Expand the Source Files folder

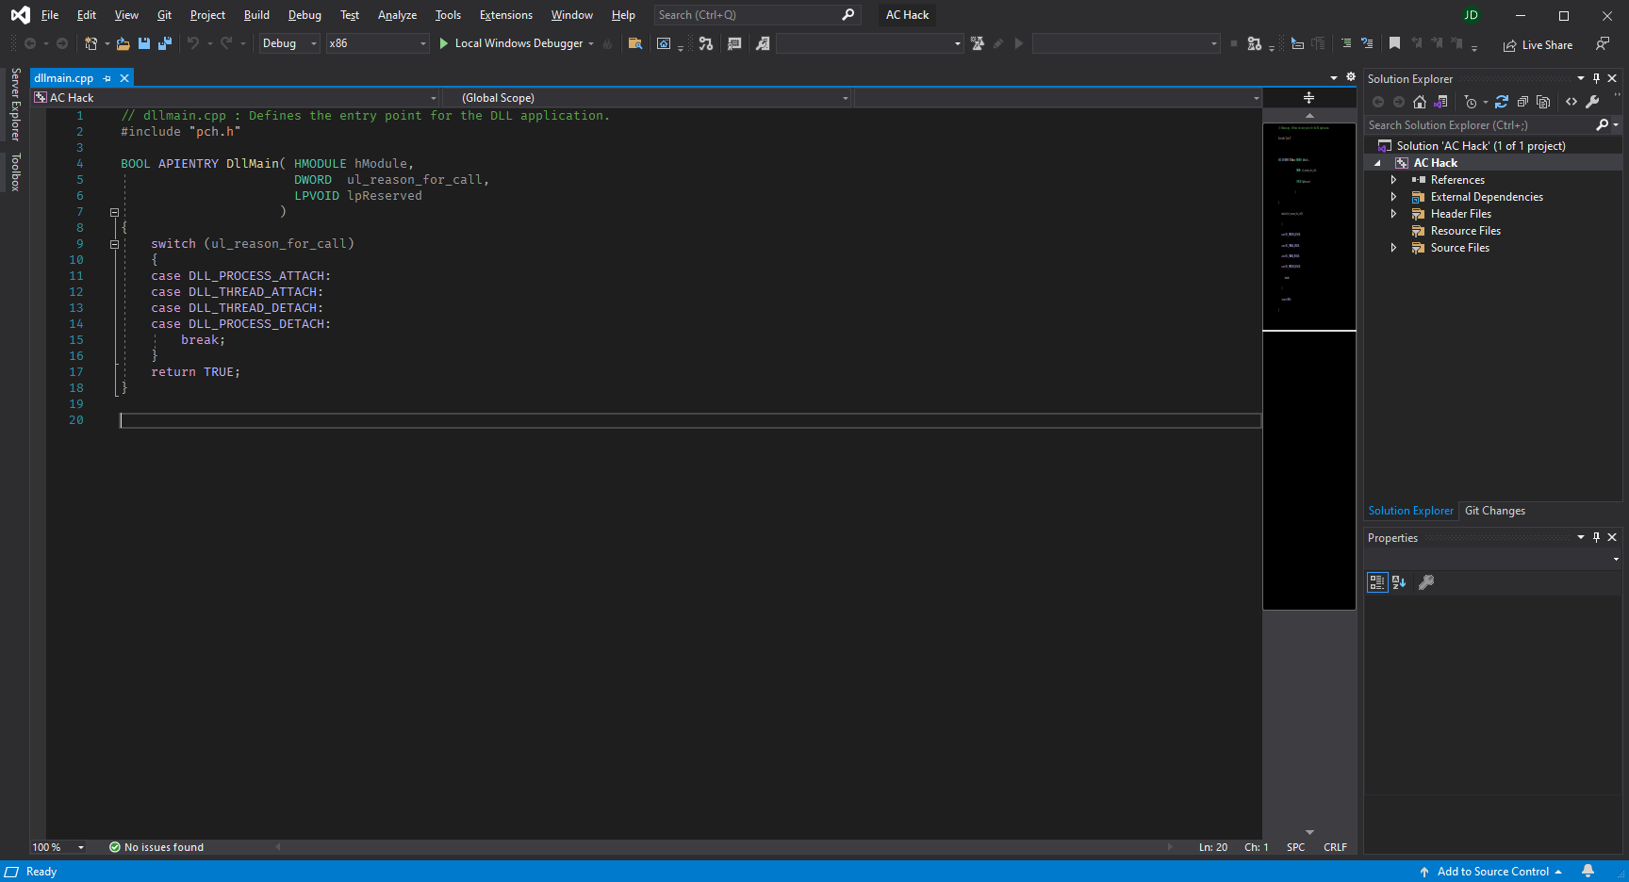point(1393,248)
